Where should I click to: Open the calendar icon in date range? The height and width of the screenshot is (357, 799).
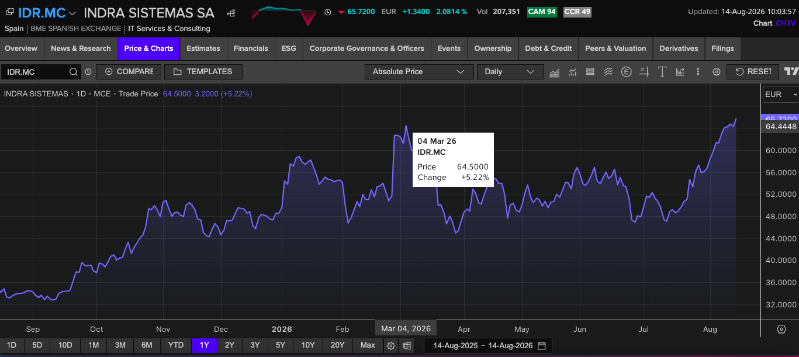542,346
